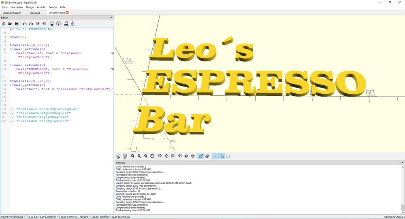The width and height of the screenshot is (405, 219).
Task: Toggle the Show Axes button
Action: click(x=215, y=156)
